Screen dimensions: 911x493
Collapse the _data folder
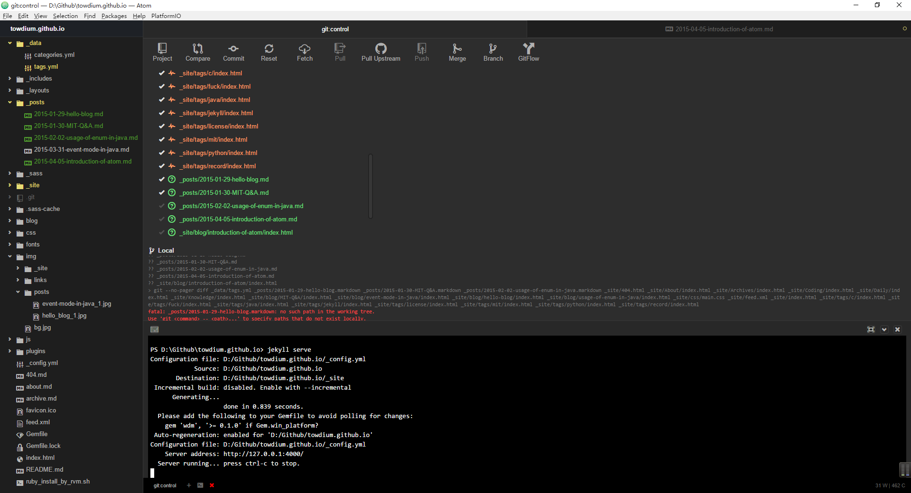(9, 43)
